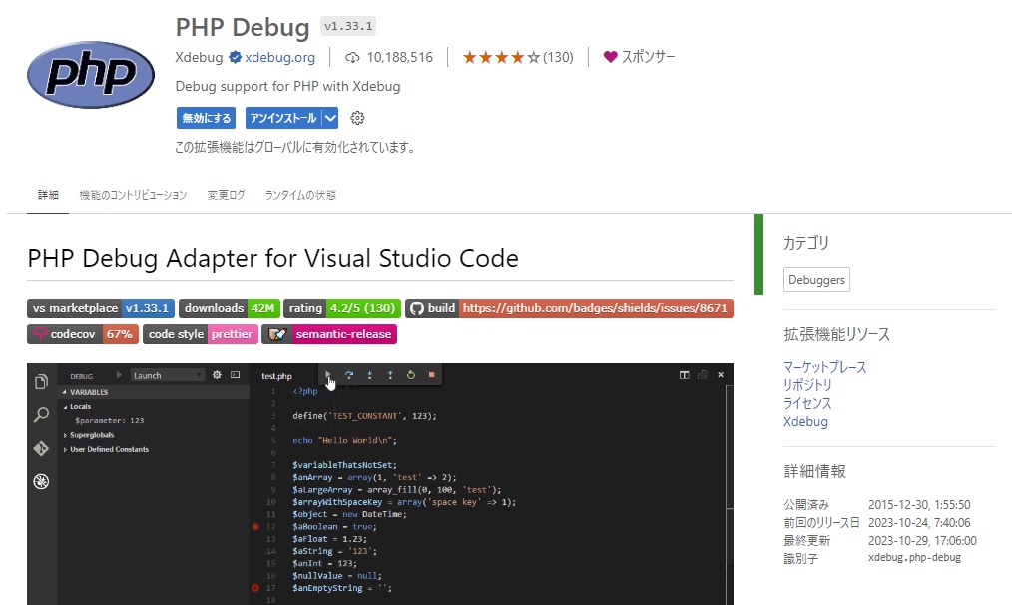Click the sponsor heart icon
Viewport: 1012px width, 605px height.
[610, 57]
